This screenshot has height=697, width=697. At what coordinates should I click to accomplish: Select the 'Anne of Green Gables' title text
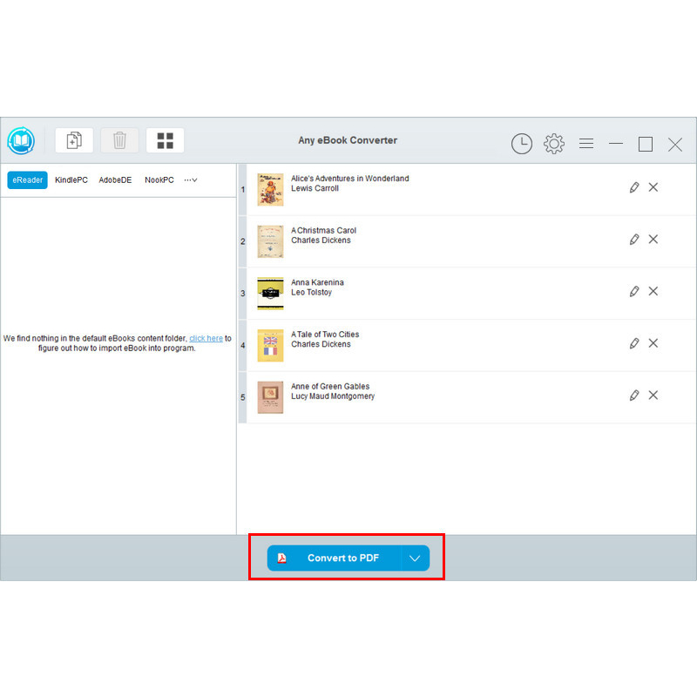330,386
